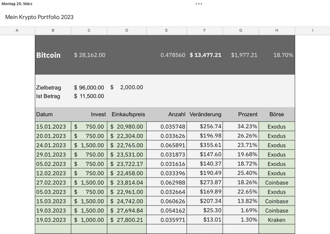Select date cell 15.03.2023
330x234 pixels.
(x=53, y=201)
